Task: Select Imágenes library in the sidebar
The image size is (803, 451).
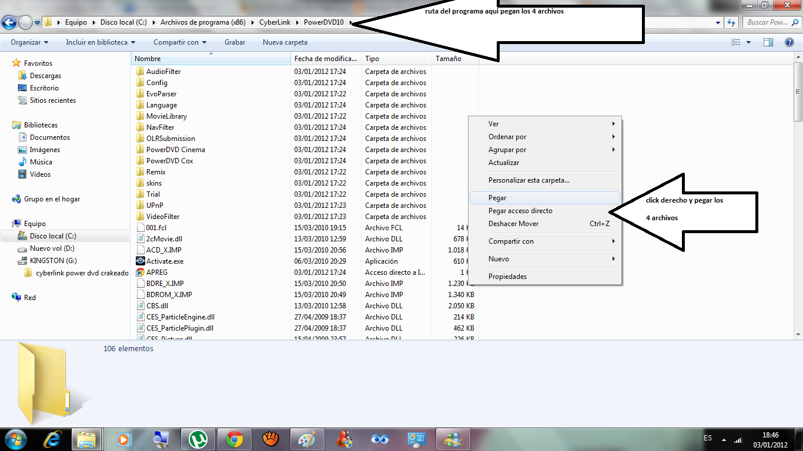Action: tap(45, 150)
